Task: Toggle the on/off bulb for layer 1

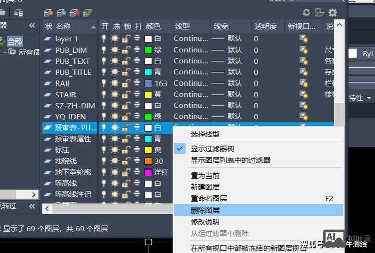Action: point(104,38)
